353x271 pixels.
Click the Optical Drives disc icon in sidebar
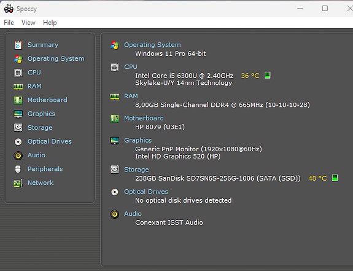[x=18, y=142]
